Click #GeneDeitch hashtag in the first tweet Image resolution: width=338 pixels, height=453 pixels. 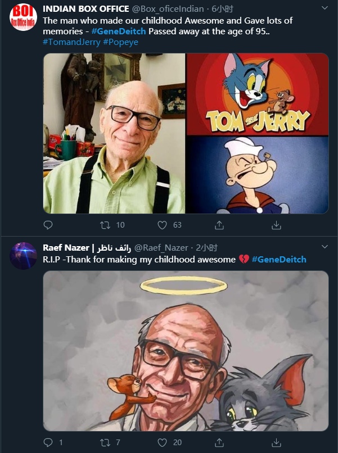(119, 31)
